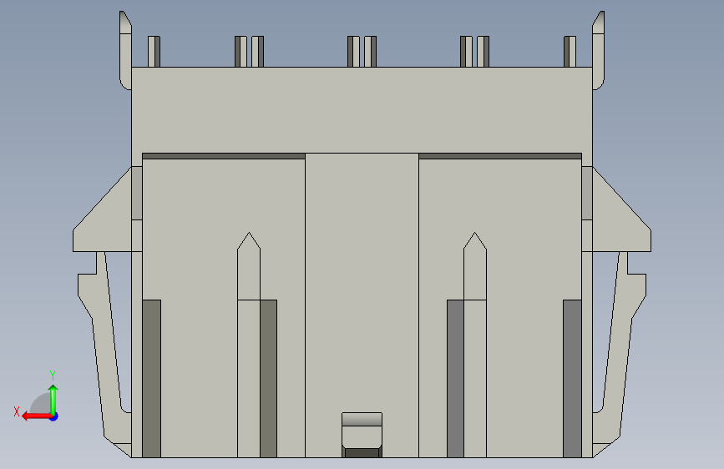Click the blue Z axis ball of the triad
The image size is (724, 469).
(x=54, y=416)
